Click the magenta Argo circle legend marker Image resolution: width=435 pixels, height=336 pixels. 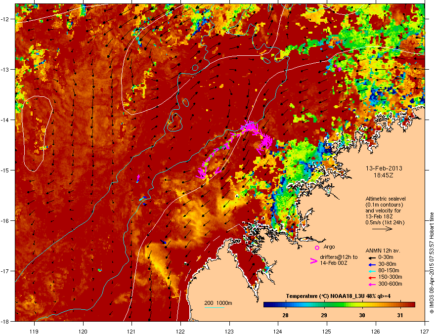pos(317,248)
